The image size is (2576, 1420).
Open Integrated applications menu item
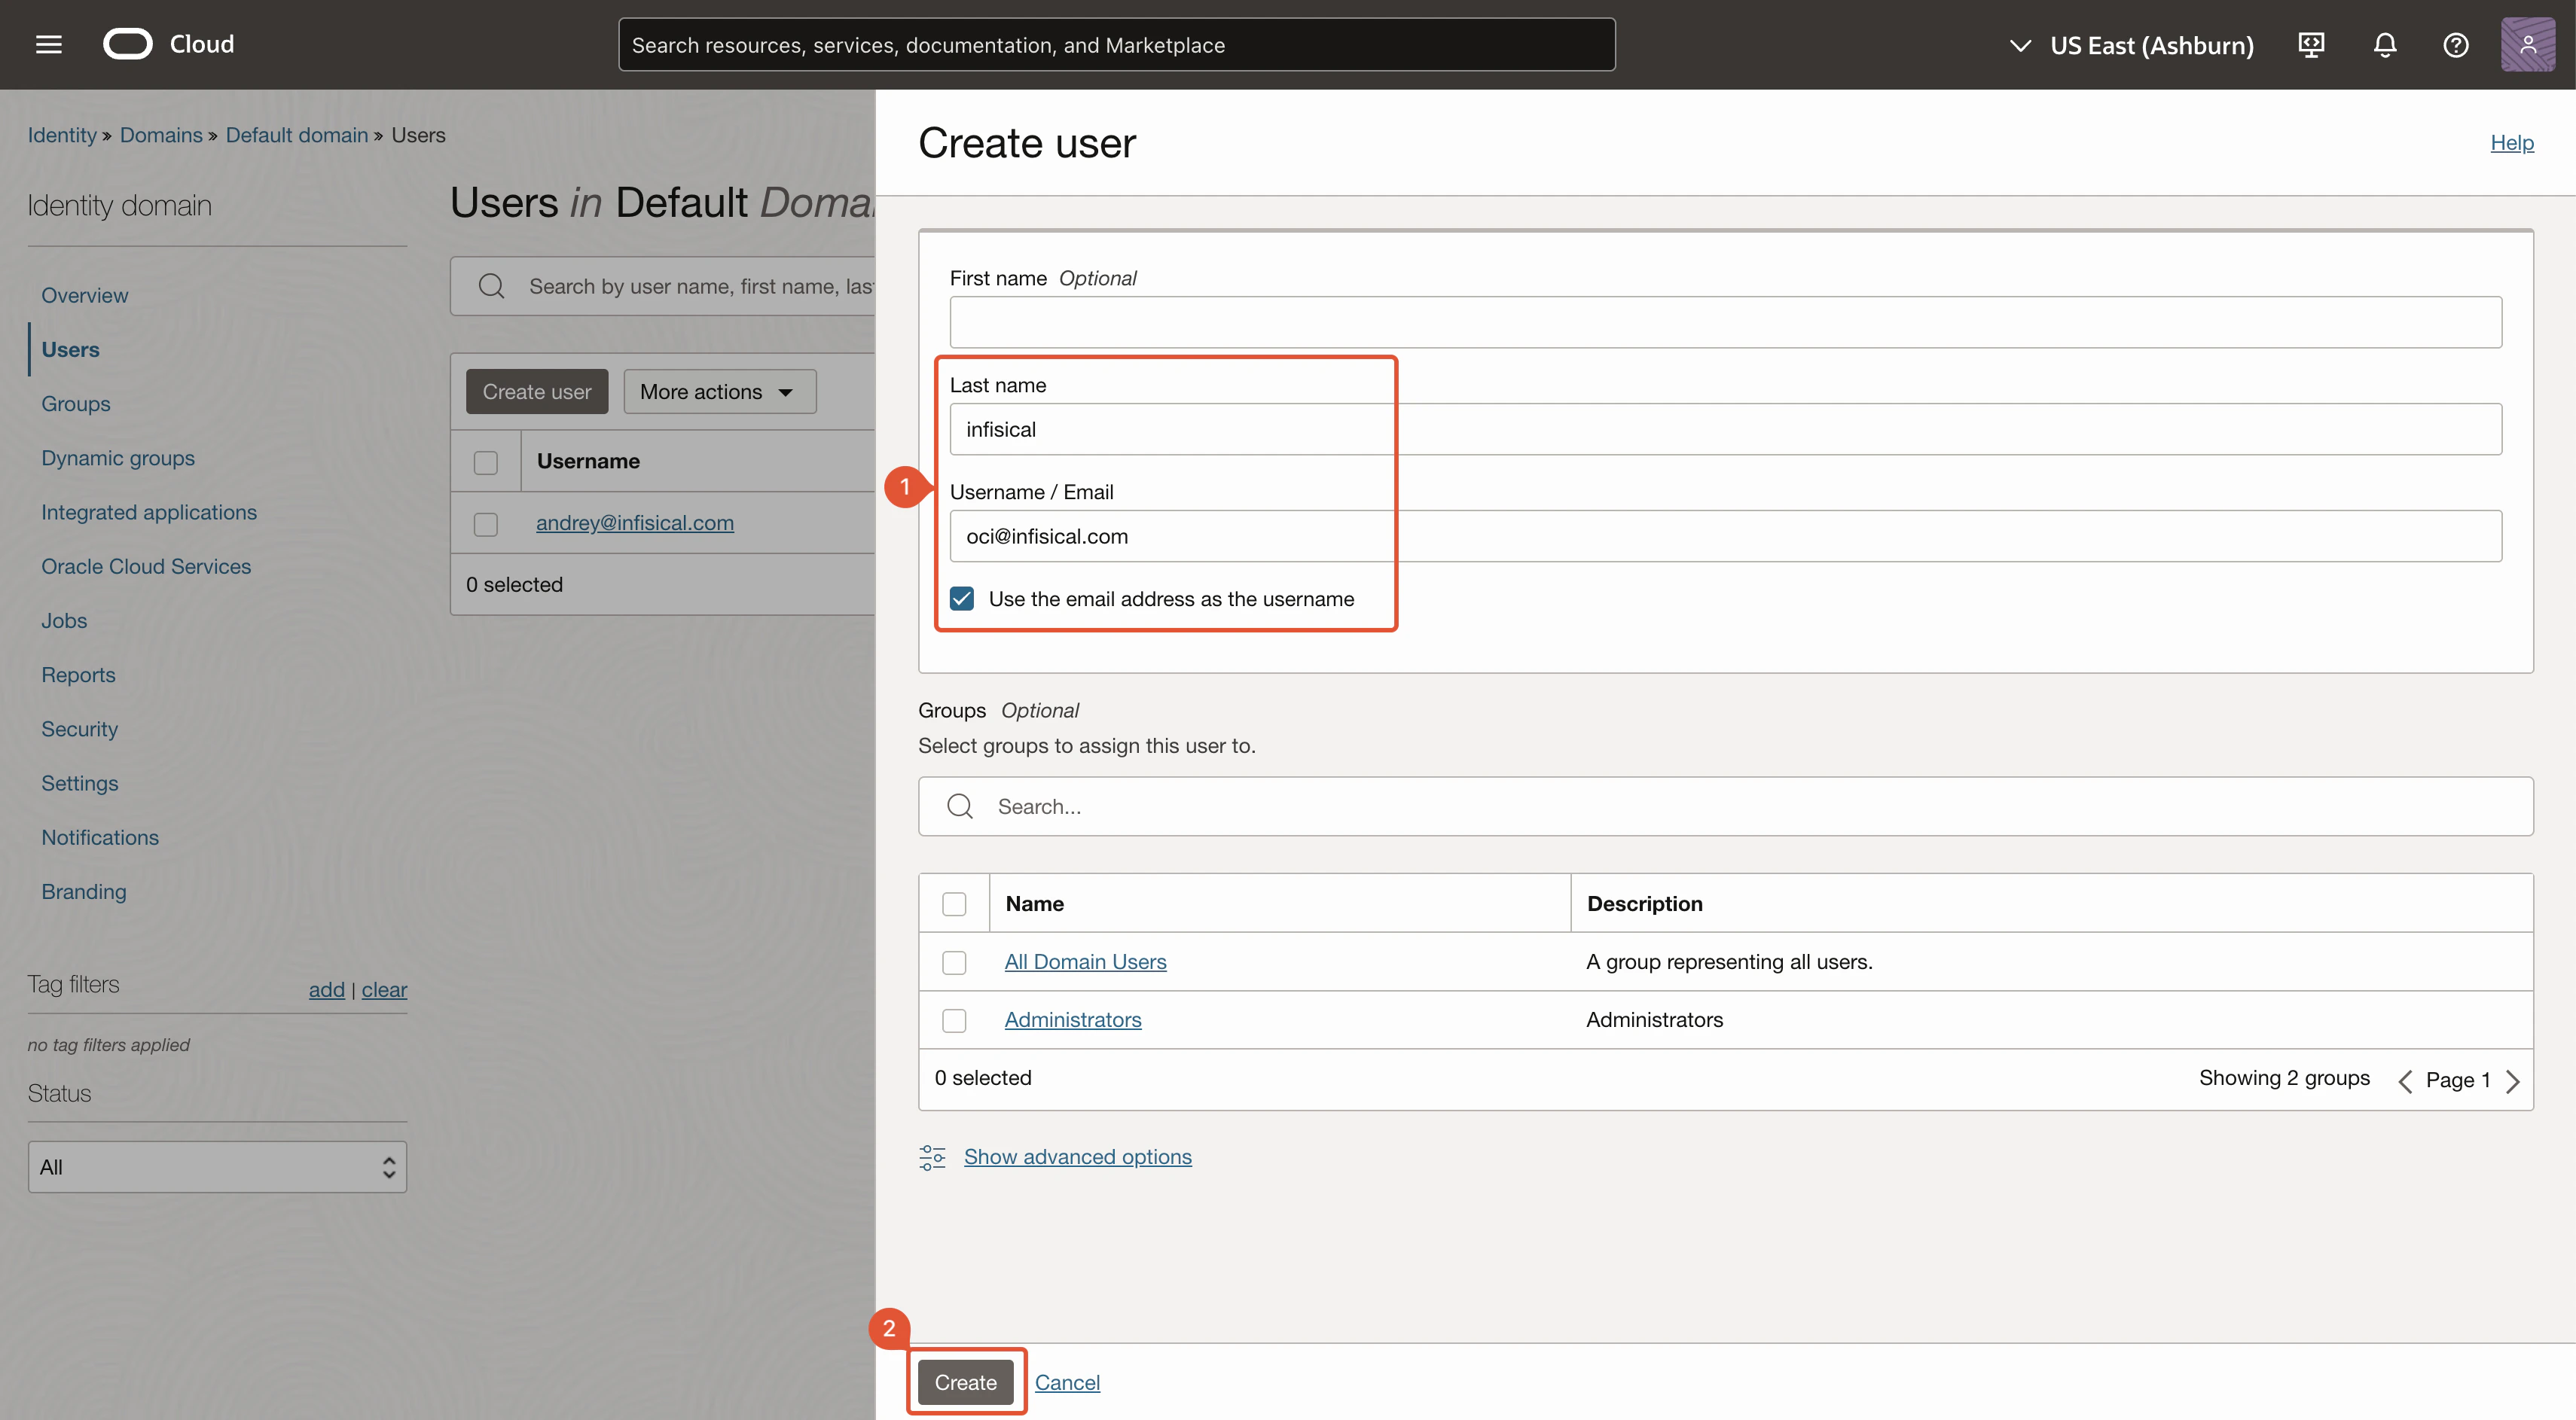pyautogui.click(x=149, y=513)
